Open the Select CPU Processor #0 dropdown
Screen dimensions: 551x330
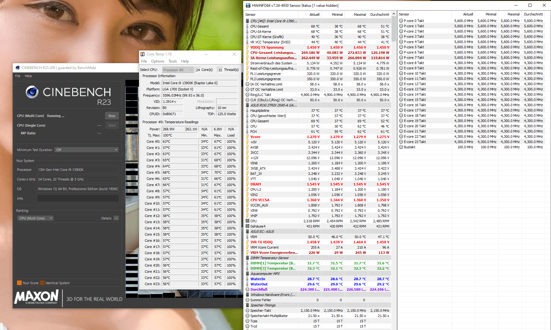click(x=178, y=70)
